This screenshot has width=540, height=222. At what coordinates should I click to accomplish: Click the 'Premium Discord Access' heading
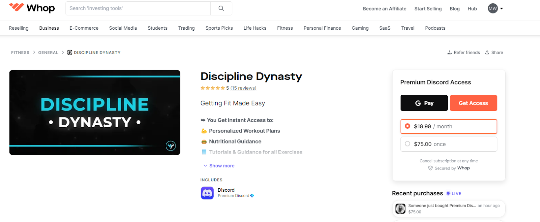click(x=435, y=82)
